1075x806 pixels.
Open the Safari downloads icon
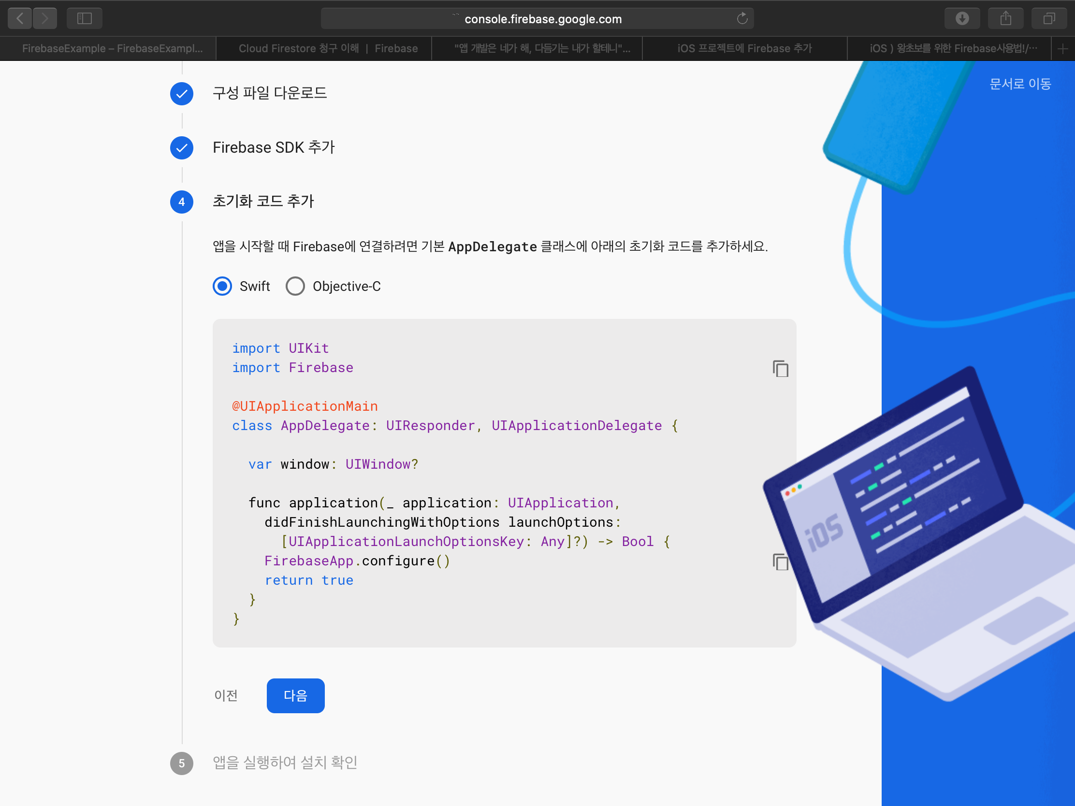pyautogui.click(x=962, y=18)
